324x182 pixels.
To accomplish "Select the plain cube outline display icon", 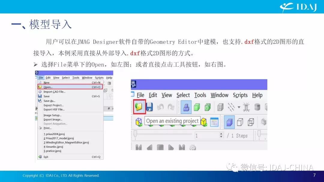I will pos(240,122).
